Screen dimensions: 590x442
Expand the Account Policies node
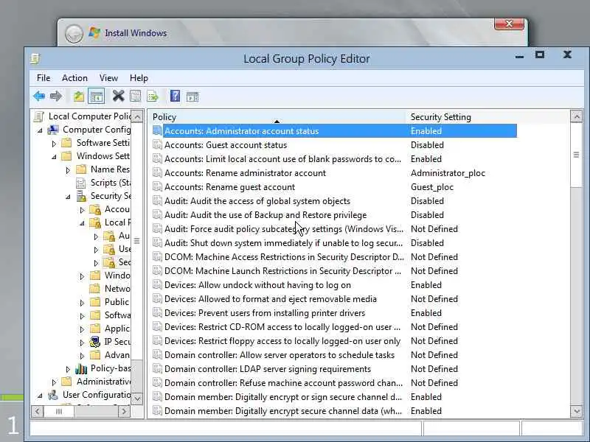(82, 210)
